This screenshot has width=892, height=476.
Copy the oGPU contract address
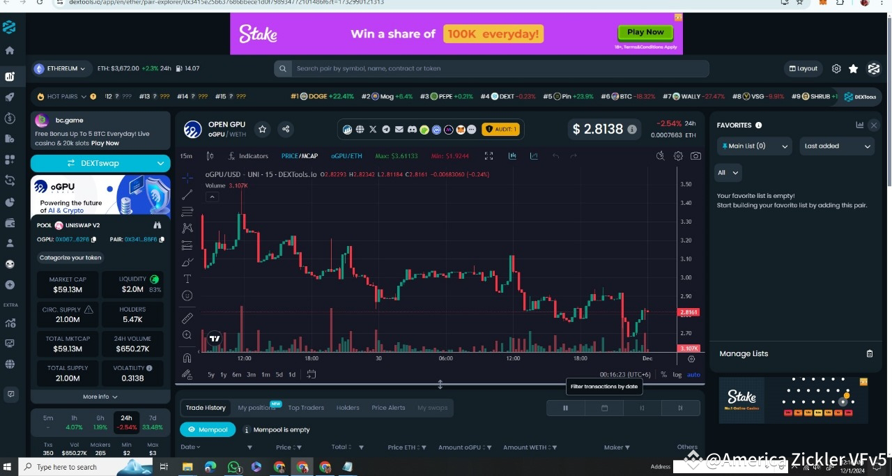[92, 240]
